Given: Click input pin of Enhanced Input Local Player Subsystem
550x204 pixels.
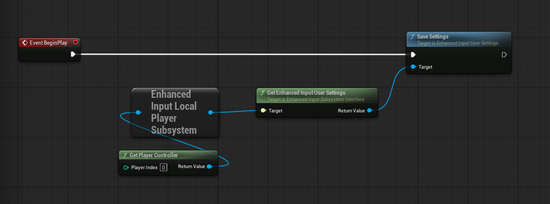Looking at the screenshot, I should coord(138,112).
